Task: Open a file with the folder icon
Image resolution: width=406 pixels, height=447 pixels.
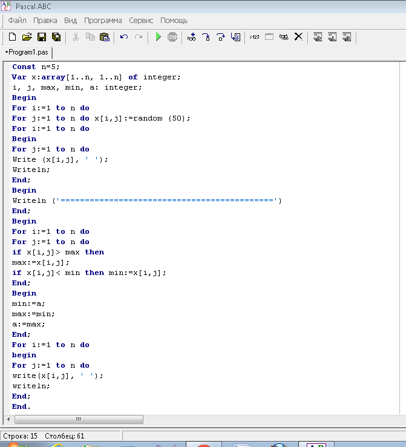Action: pos(27,37)
